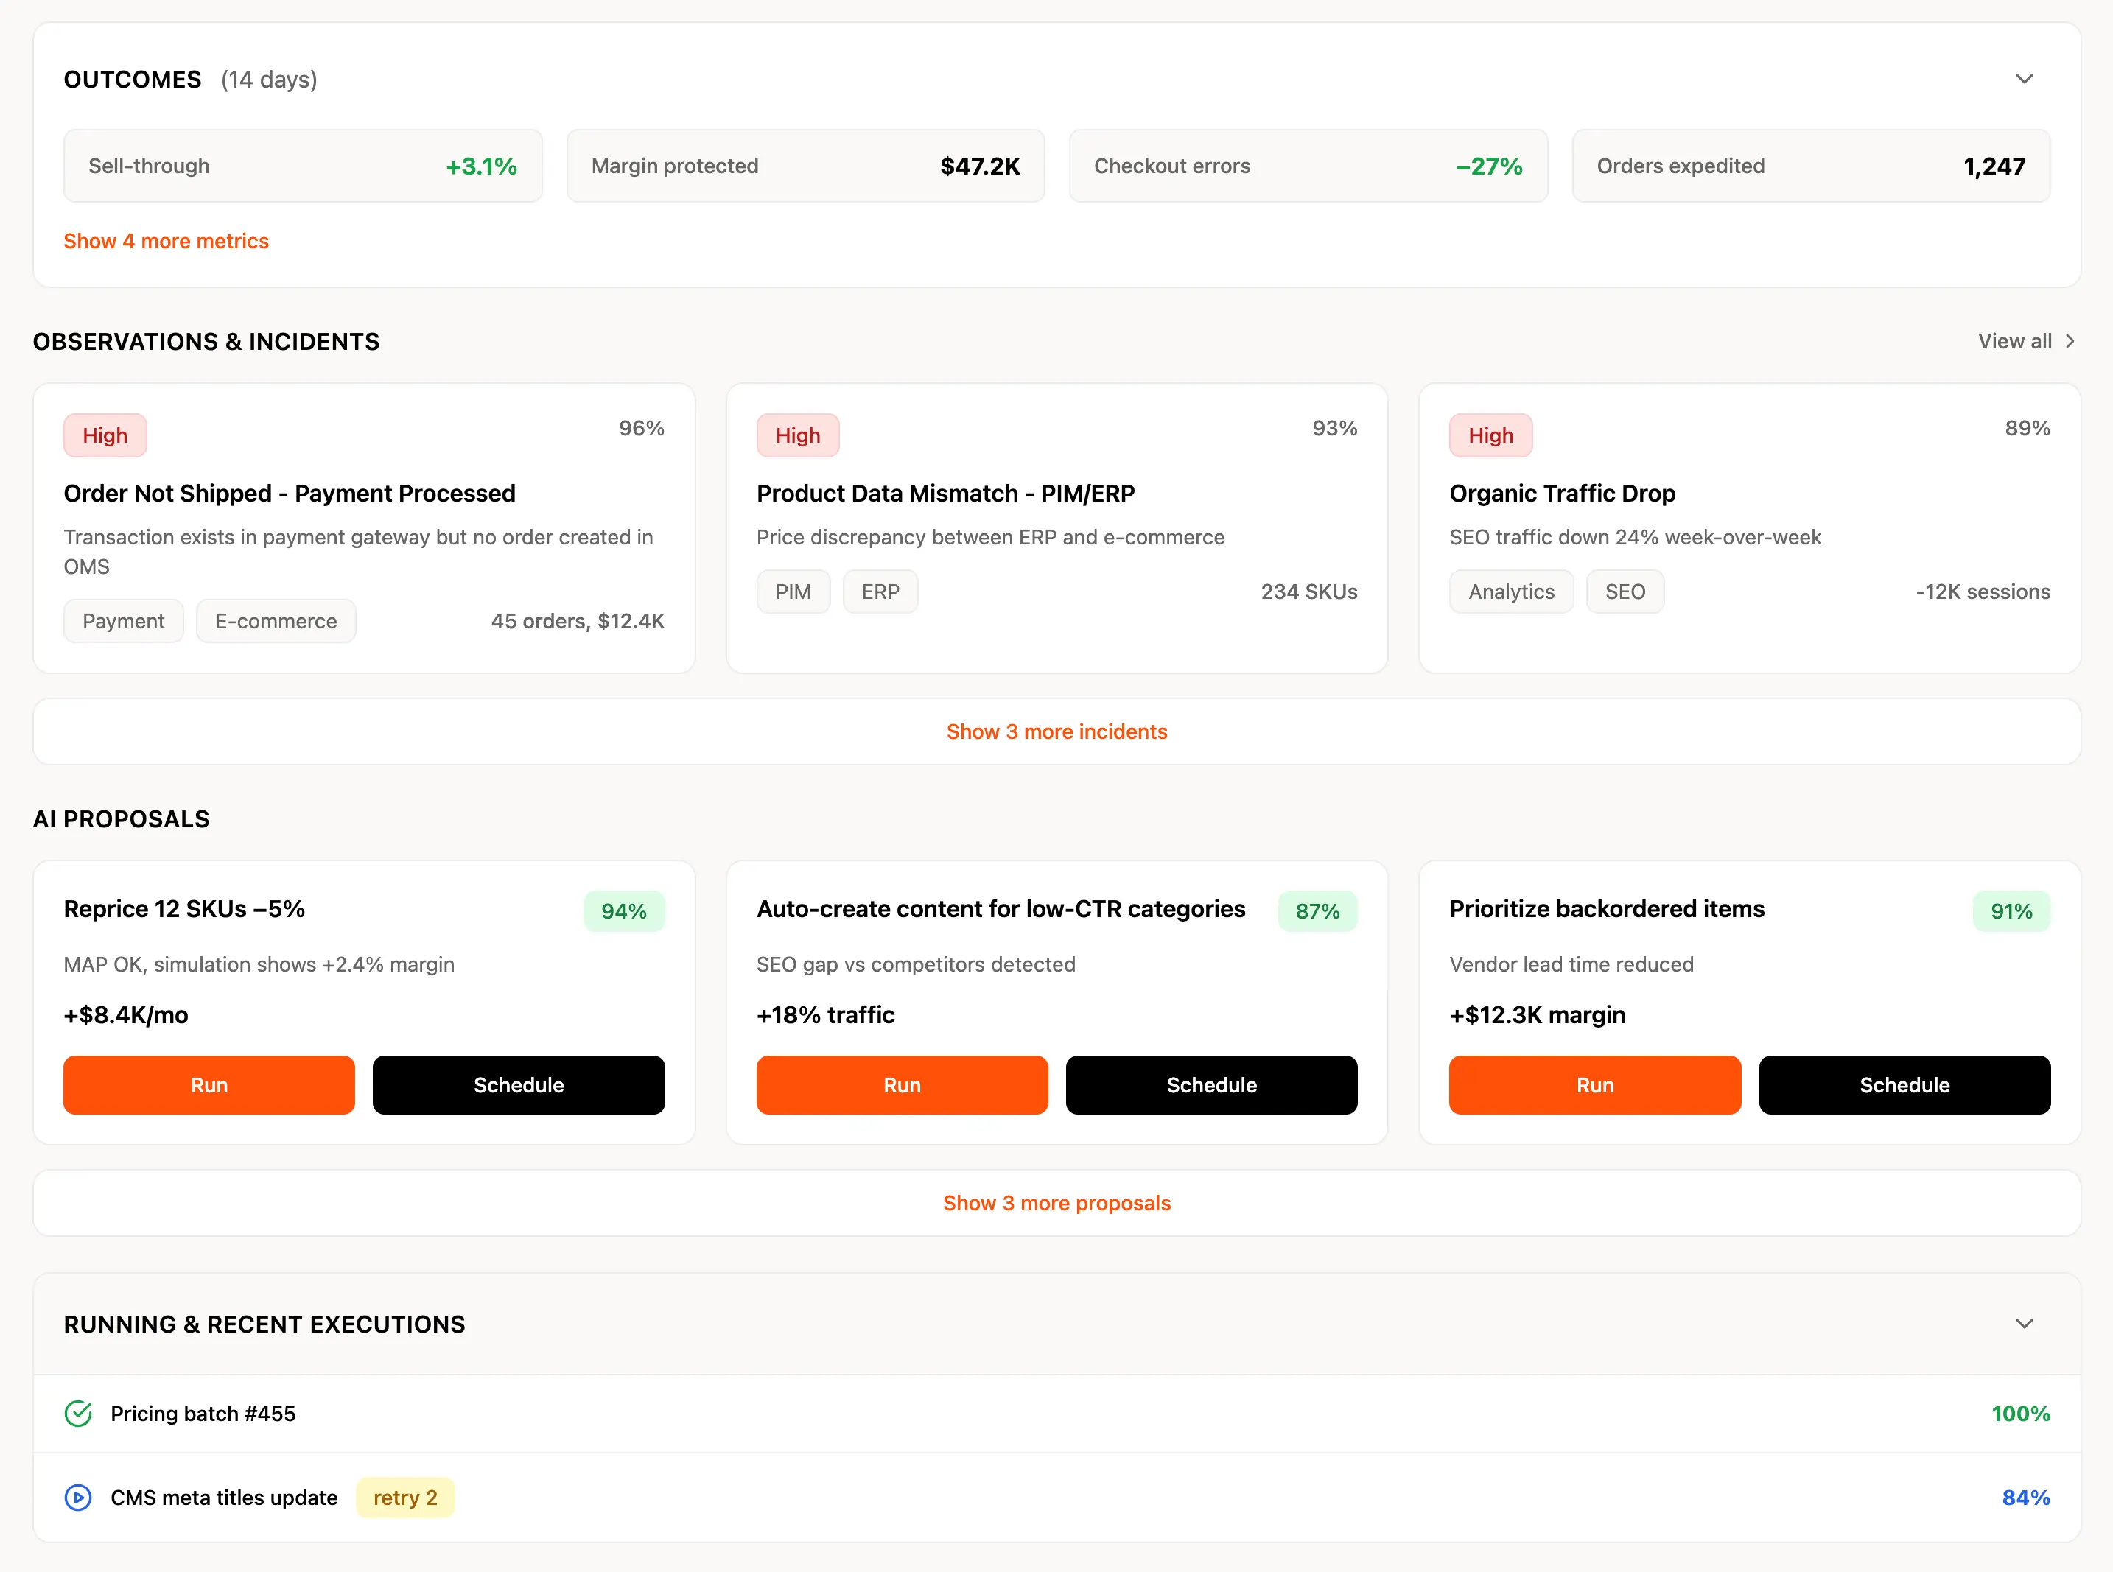Show 3 more incidents

point(1056,731)
